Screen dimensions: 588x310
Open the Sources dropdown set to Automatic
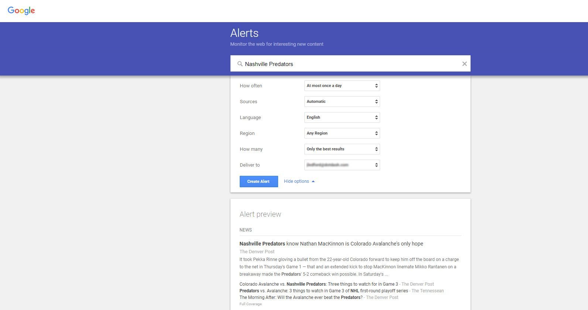pyautogui.click(x=342, y=102)
